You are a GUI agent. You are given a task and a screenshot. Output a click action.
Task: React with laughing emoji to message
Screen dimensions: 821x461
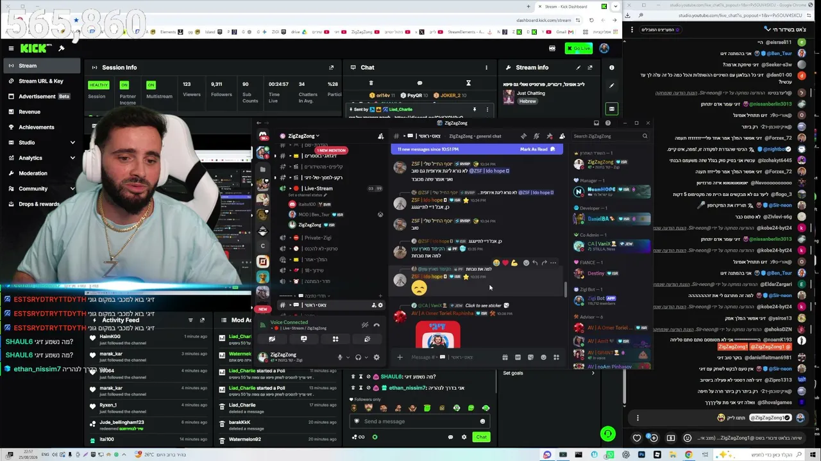(x=496, y=263)
